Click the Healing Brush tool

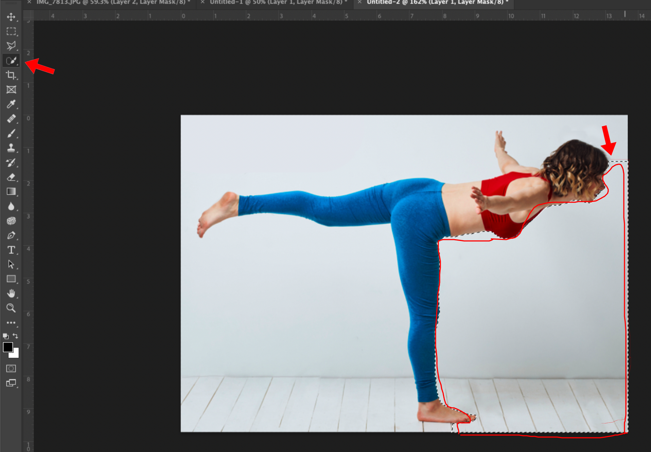[11, 118]
